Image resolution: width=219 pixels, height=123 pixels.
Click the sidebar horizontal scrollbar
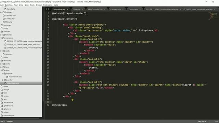point(20,118)
